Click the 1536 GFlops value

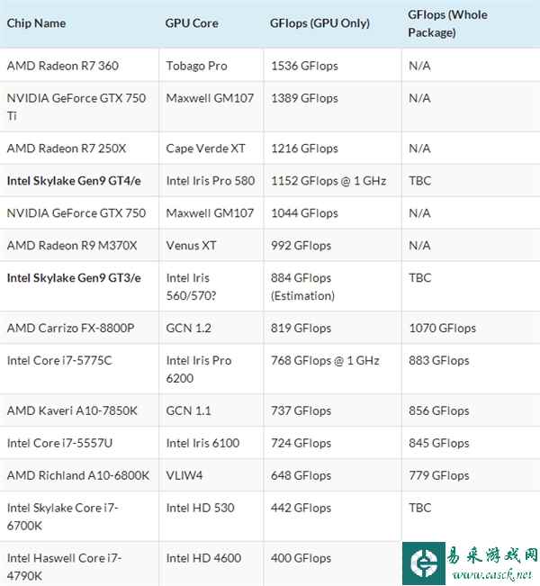pos(304,66)
